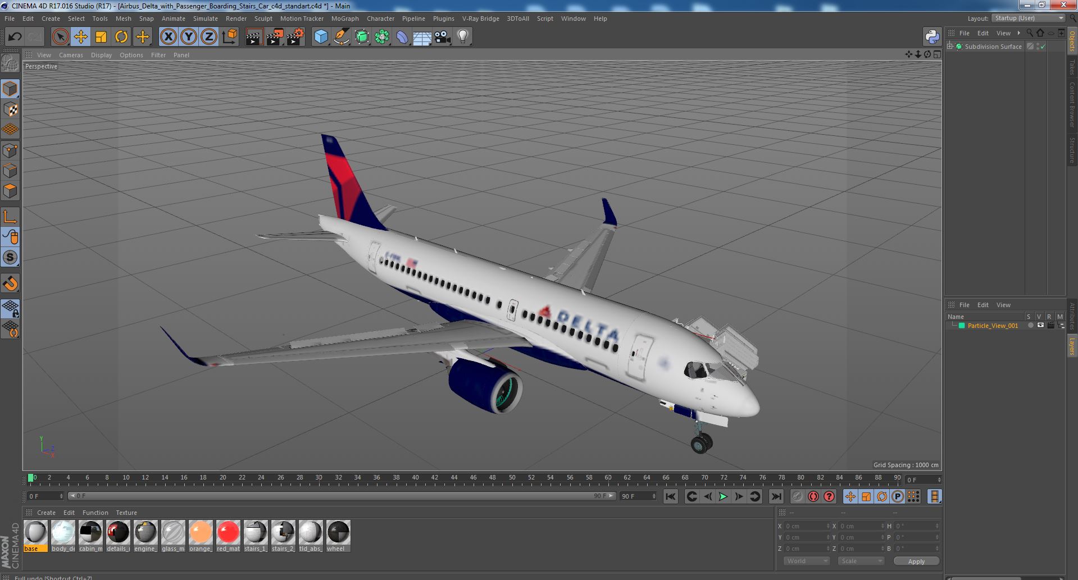The image size is (1078, 580).
Task: Switch to Points mode
Action: 10,150
